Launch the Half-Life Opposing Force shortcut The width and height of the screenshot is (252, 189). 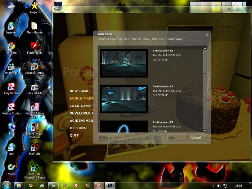pos(35,171)
